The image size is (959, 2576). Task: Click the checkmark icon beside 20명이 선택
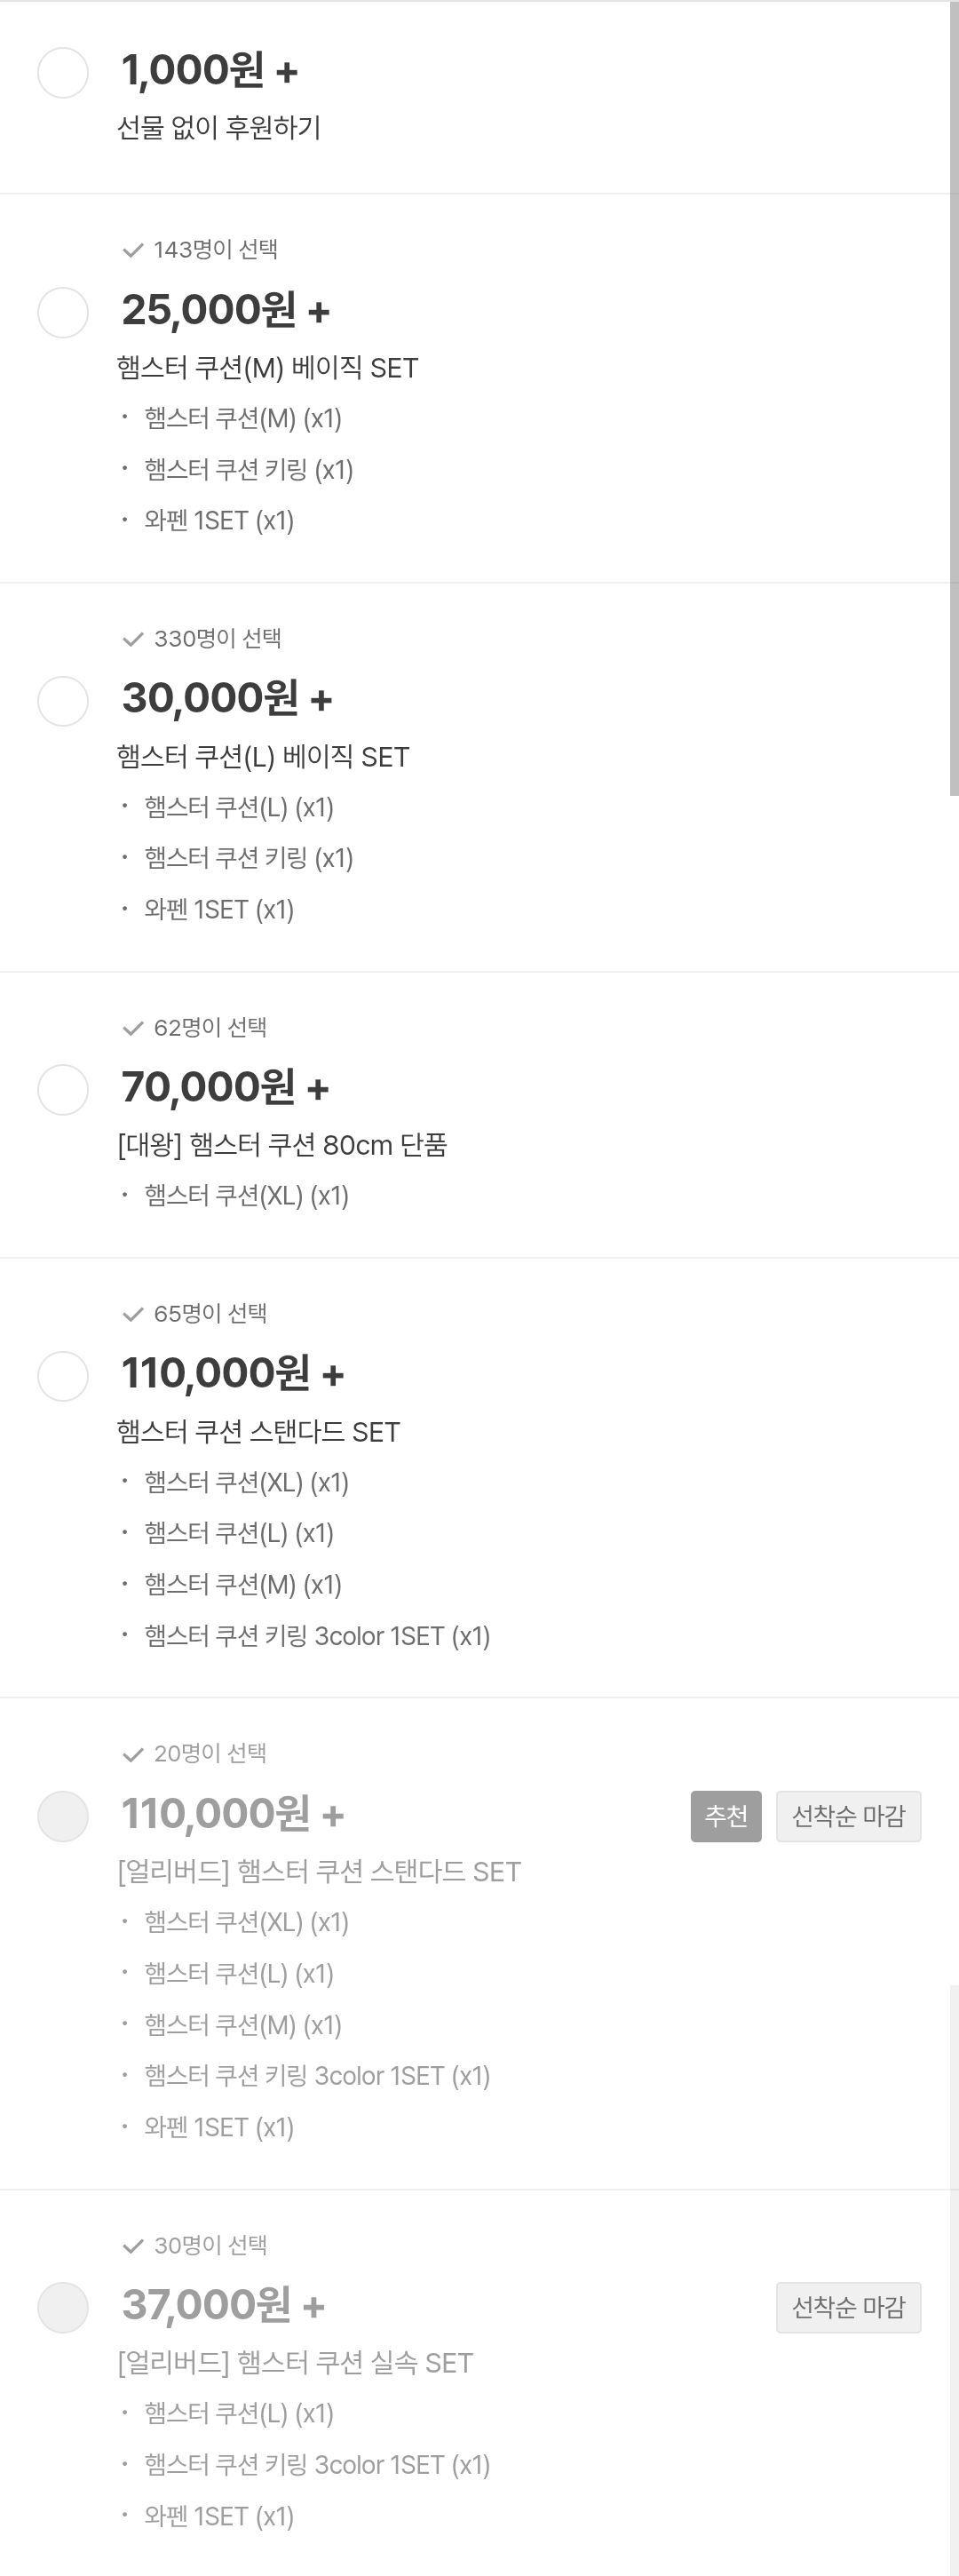coord(132,1754)
